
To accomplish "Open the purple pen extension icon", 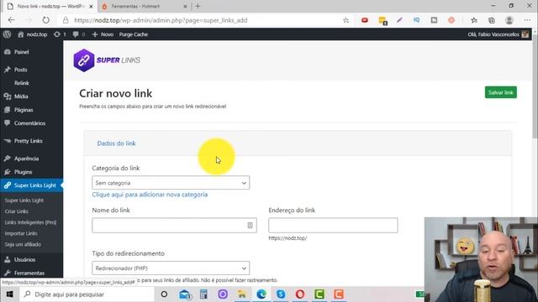I will coord(399,20).
